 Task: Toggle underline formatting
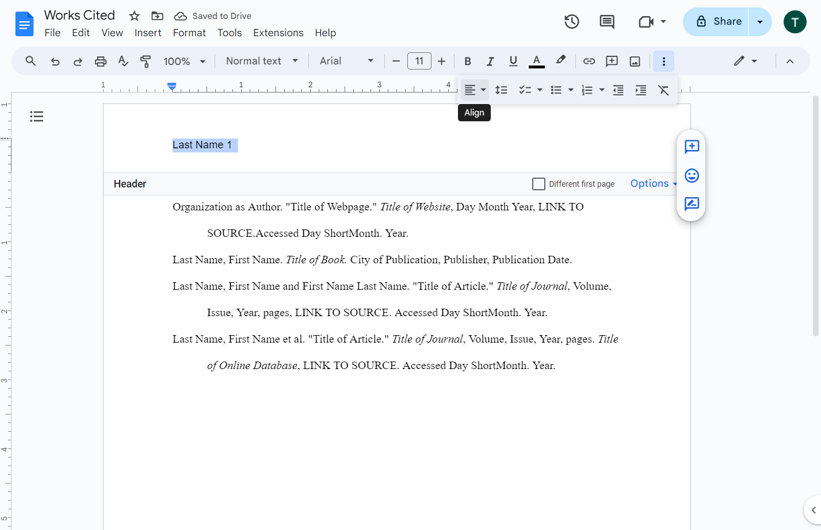click(x=513, y=61)
